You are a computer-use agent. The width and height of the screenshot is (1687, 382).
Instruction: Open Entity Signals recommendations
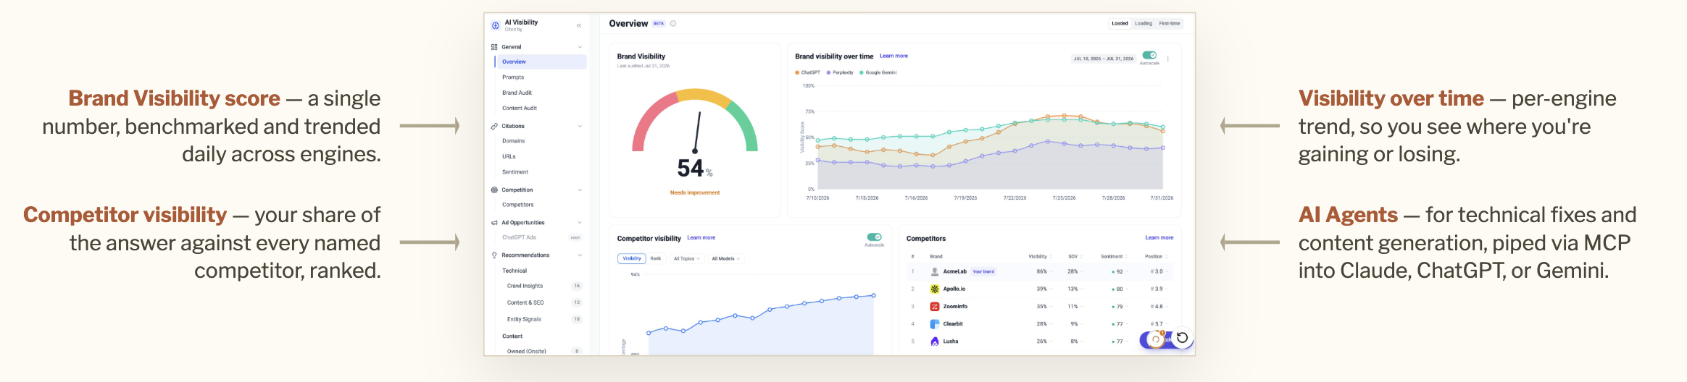point(543,319)
